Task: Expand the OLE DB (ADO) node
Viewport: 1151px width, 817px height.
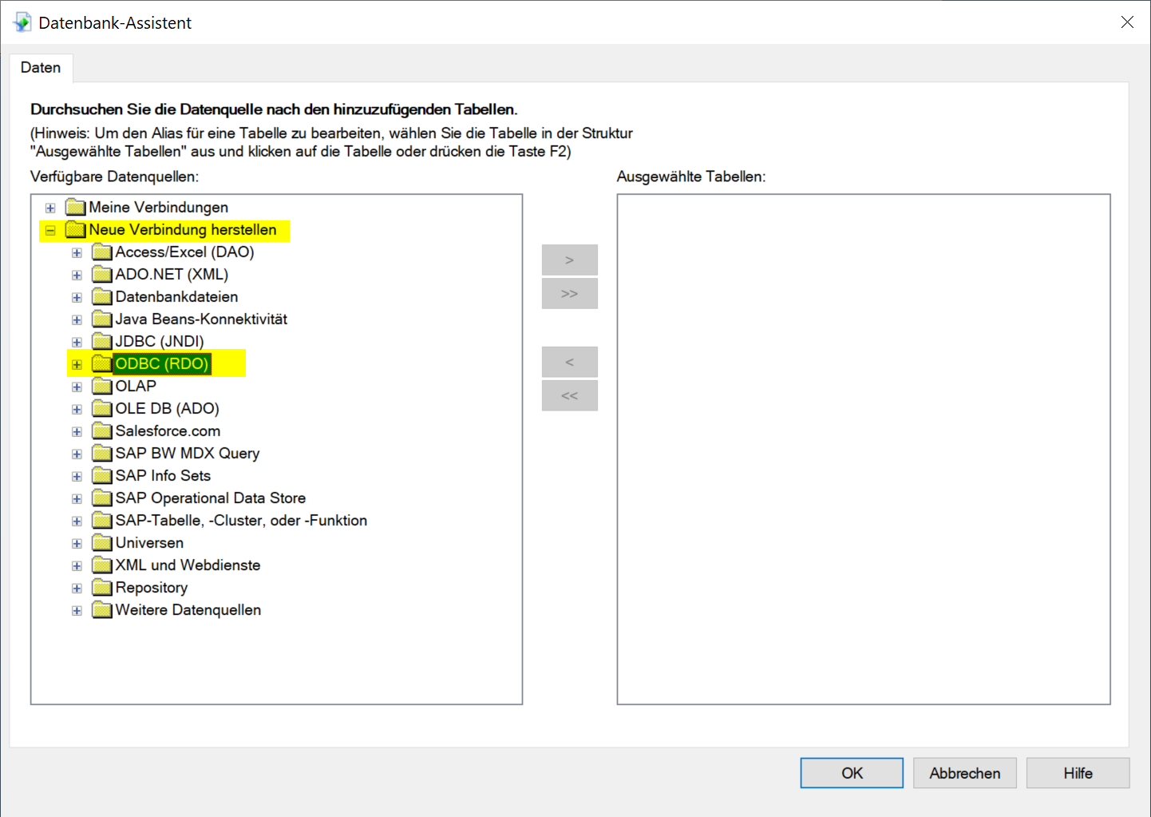Action: (77, 409)
